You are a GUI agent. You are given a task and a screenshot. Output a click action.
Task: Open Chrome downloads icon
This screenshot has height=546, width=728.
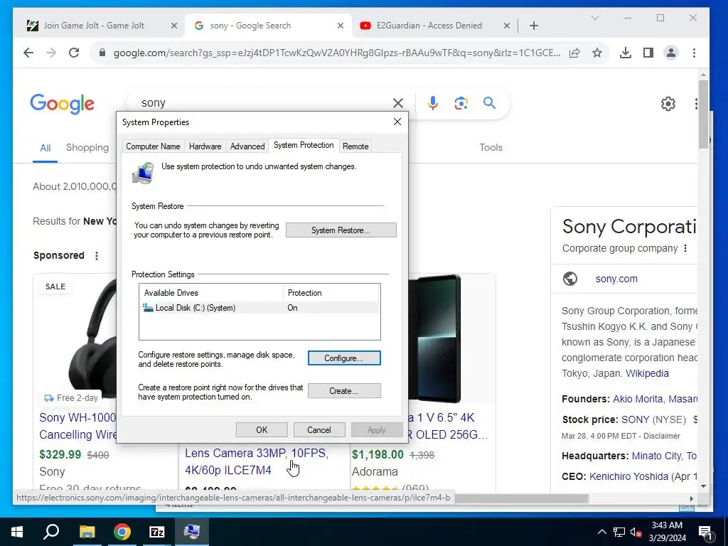pos(626,53)
